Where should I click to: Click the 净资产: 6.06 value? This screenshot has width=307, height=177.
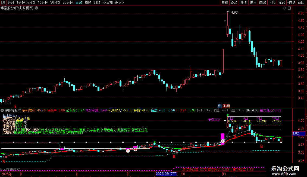[56, 110]
